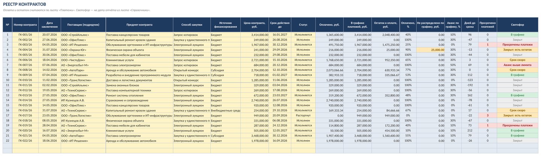Click the Аванс по графику, % header
Screen dimensions: 541x156
[453, 25]
